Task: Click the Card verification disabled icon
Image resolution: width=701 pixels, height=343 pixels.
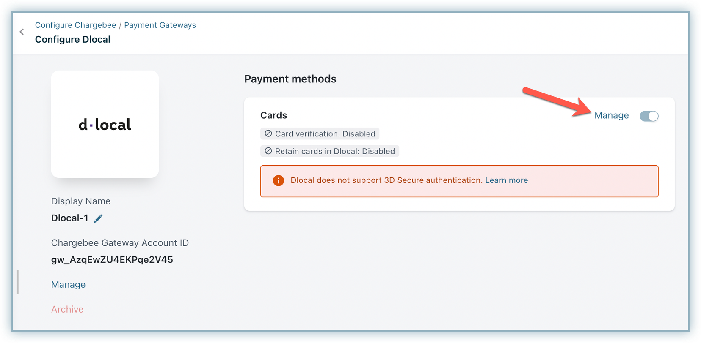Action: coord(268,133)
